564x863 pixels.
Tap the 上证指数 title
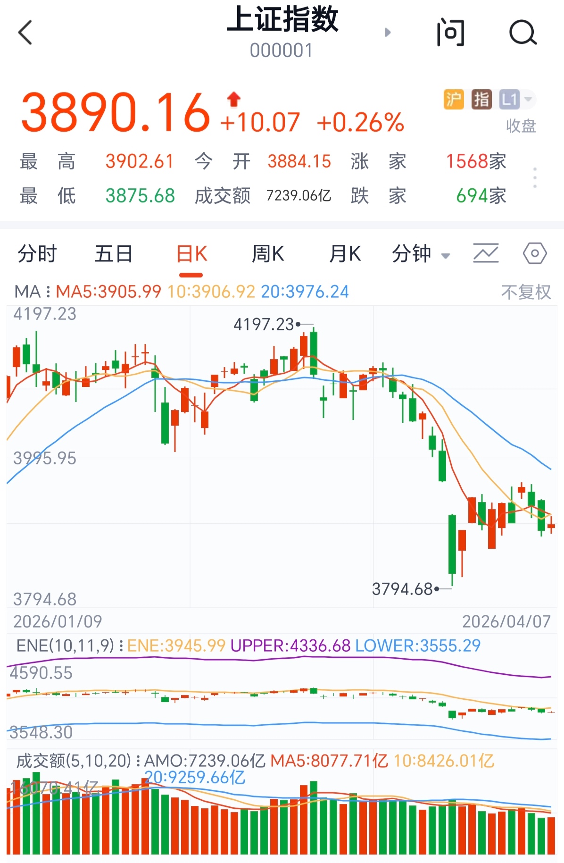point(282,19)
